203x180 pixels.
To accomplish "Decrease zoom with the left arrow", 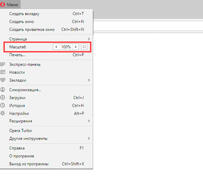I will click(x=56, y=47).
